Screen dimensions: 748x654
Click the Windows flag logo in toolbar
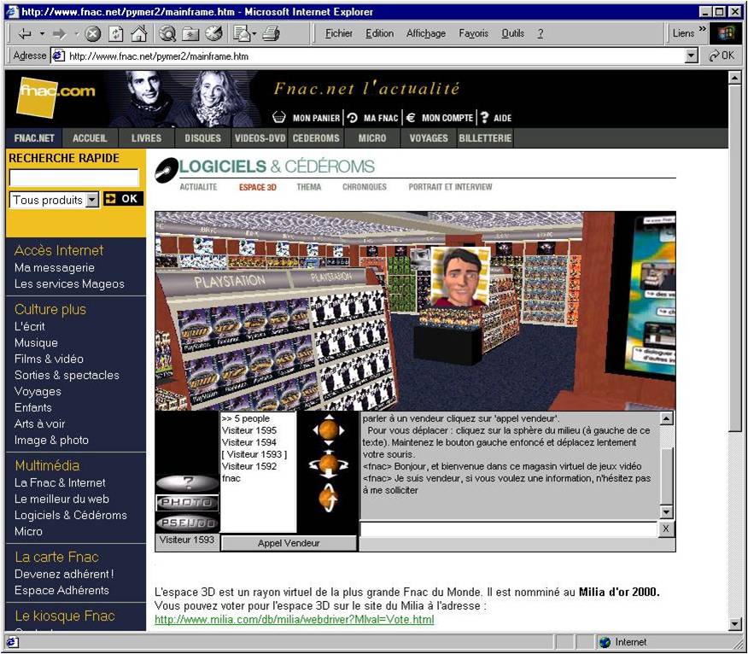point(725,33)
